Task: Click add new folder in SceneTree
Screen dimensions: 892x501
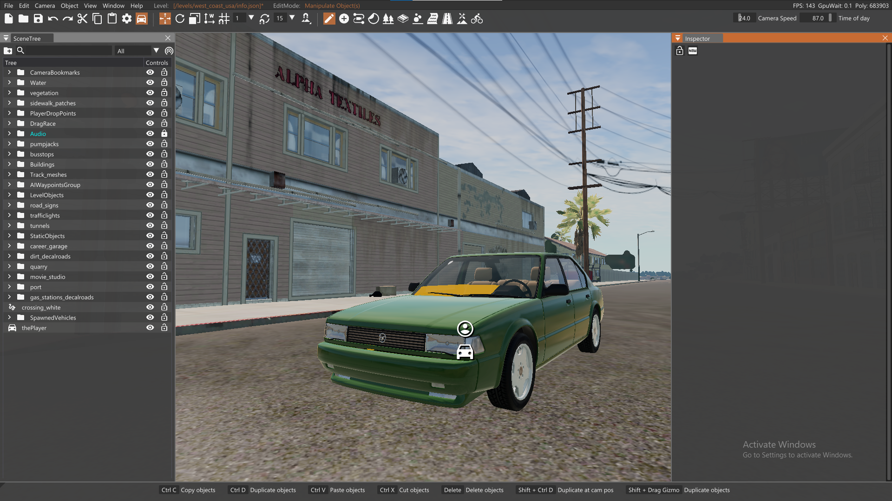Action: click(8, 51)
